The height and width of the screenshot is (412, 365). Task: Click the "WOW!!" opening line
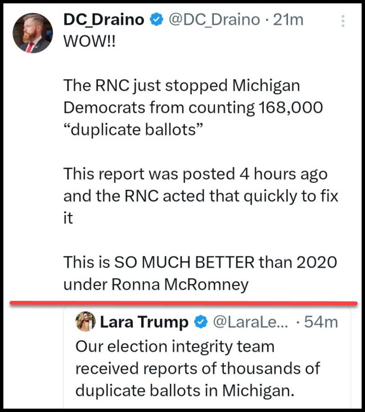[x=89, y=43]
